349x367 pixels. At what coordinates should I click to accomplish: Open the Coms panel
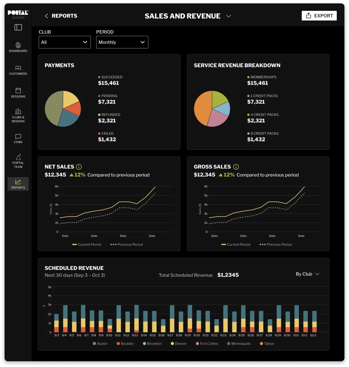pos(18,139)
